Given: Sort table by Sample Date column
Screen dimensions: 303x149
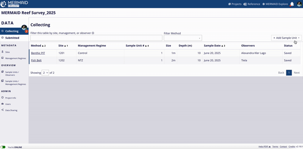Looking at the screenshot, I should 214,46.
